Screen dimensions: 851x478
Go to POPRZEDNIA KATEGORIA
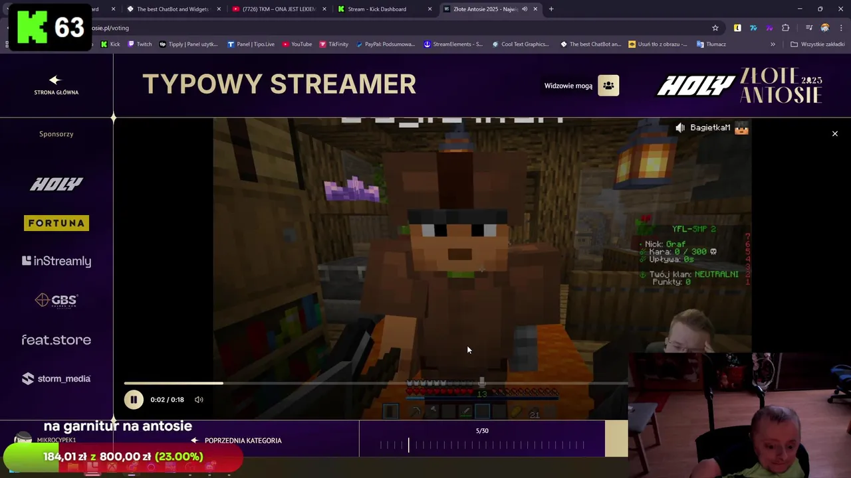coord(236,440)
